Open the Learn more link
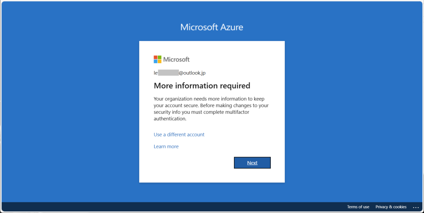 tap(166, 146)
